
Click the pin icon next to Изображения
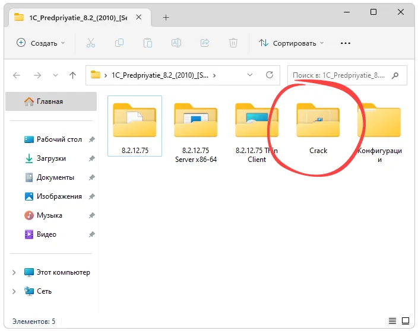(x=91, y=196)
